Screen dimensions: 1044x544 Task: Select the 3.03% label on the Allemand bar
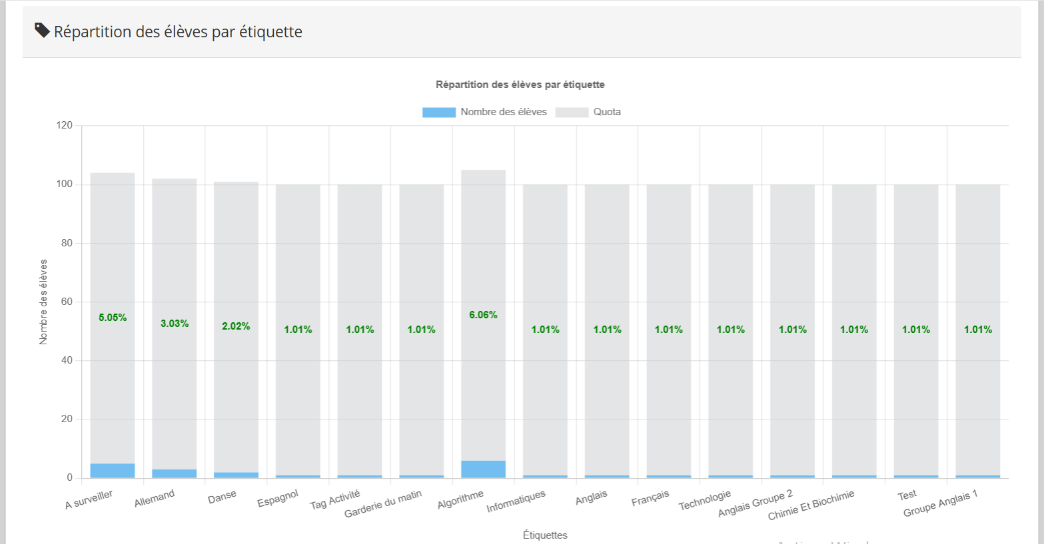[x=175, y=324]
